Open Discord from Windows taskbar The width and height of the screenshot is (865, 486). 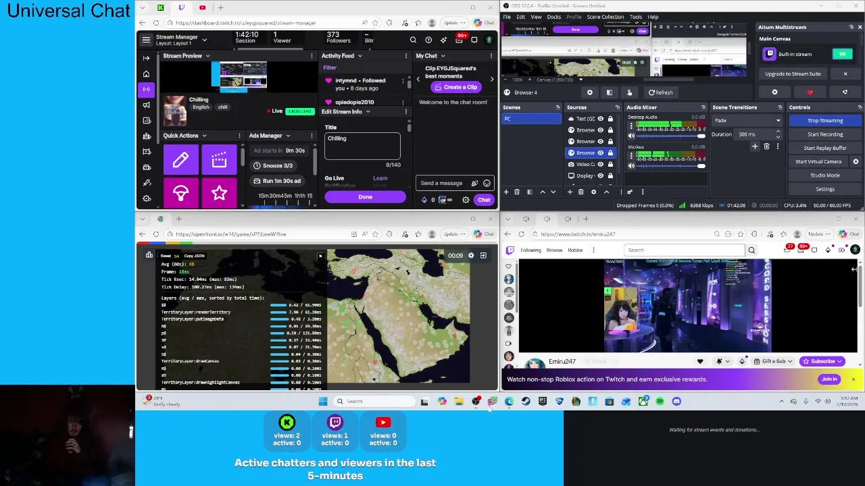(x=676, y=402)
